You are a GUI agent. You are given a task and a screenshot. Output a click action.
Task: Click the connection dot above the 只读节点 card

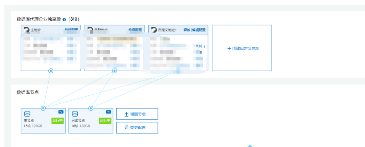pyautogui.click(x=91, y=108)
